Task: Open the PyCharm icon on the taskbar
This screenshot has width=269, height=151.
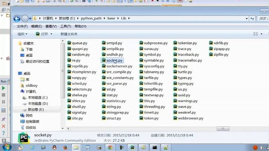Action: (x=132, y=147)
